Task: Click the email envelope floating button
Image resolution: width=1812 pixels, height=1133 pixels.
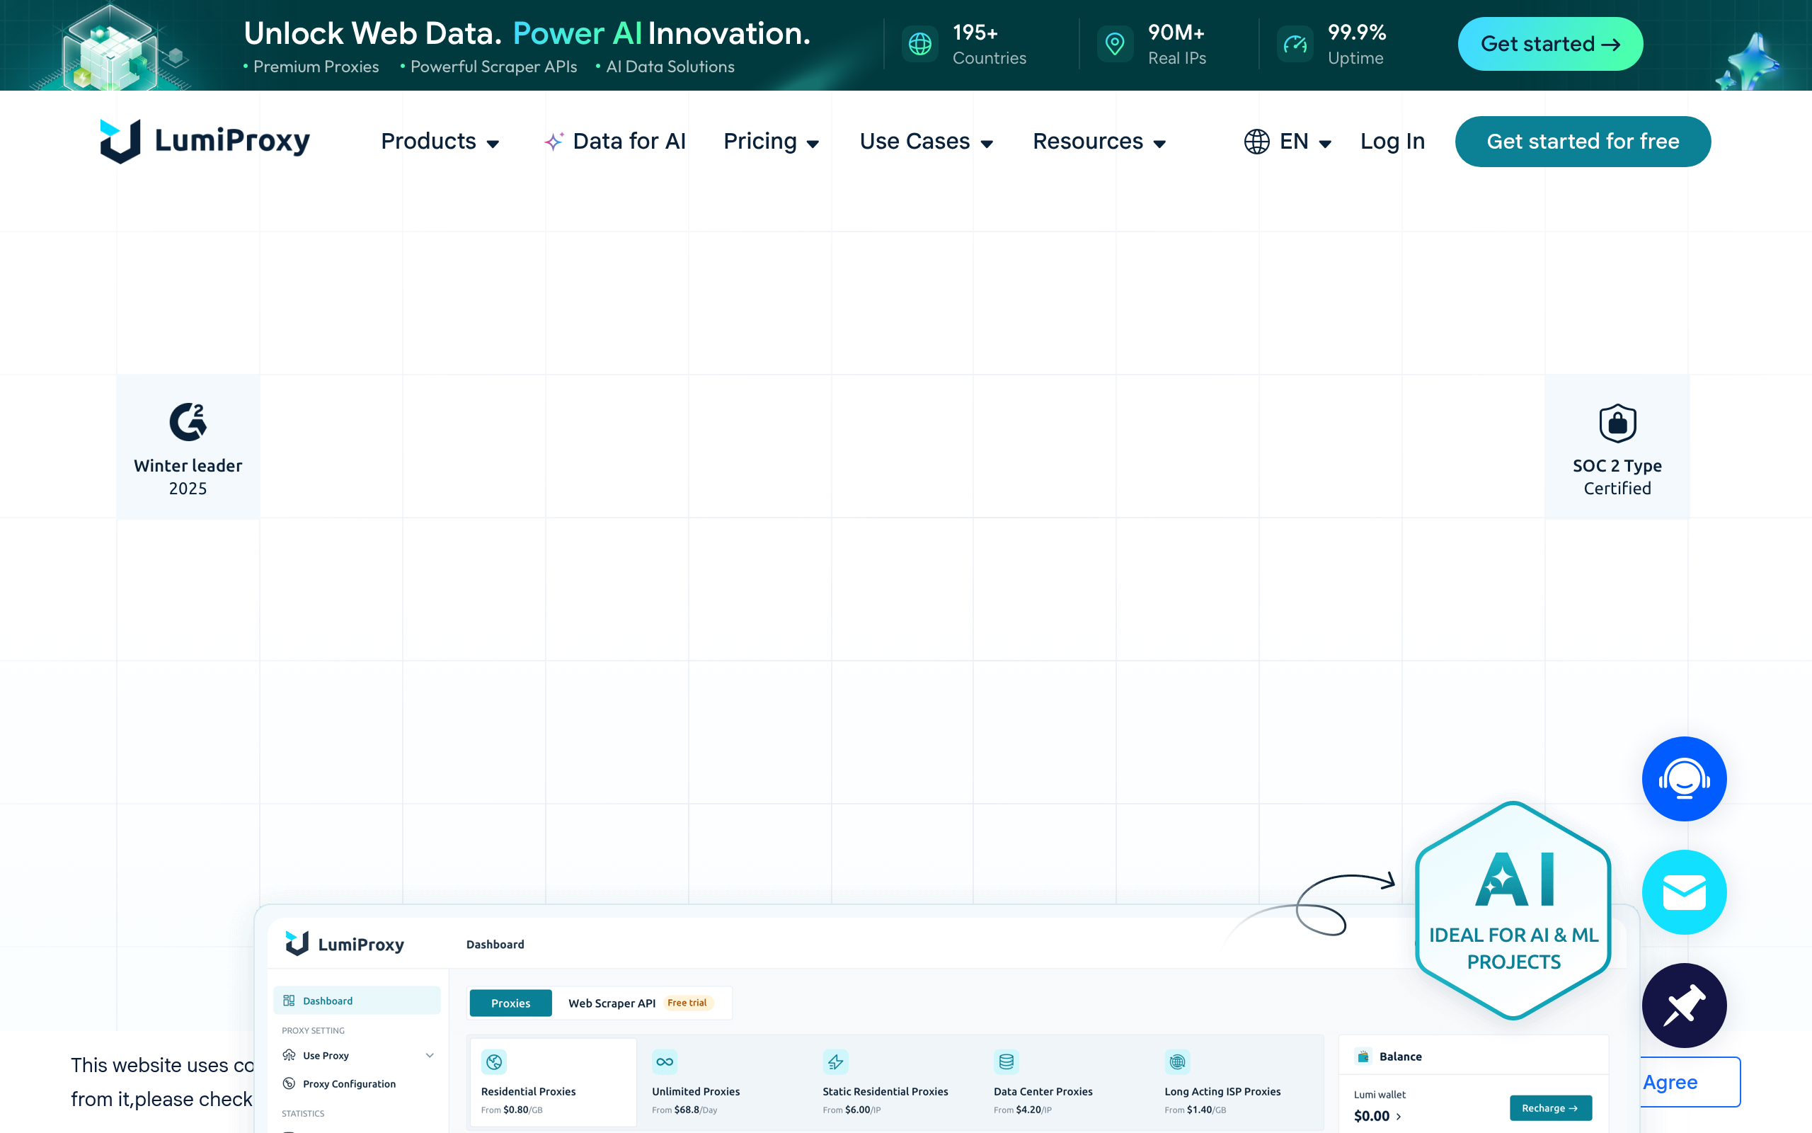Action: tap(1684, 892)
